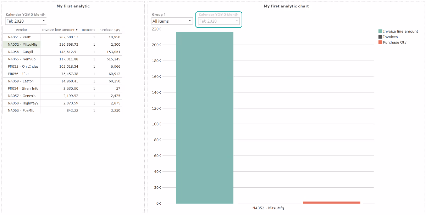The image size is (426, 215).
Task: Click the sort arrow on Invoice line amount
Action: [x=77, y=30]
